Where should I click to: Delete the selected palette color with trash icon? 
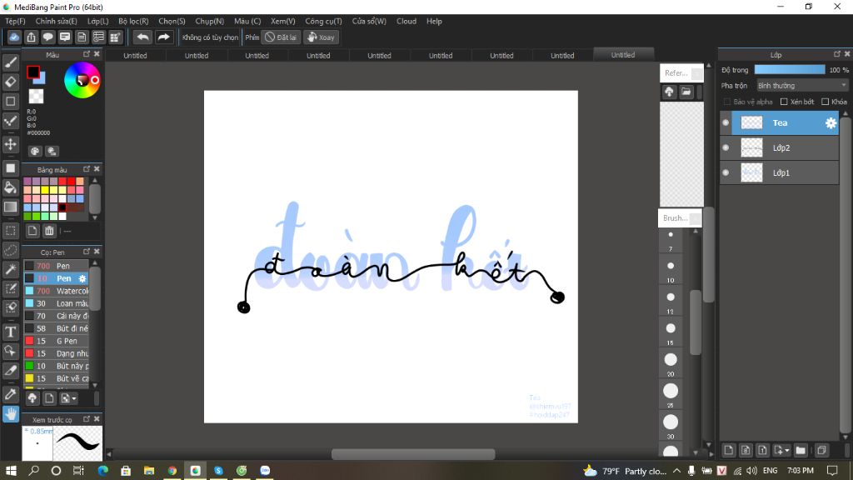pyautogui.click(x=49, y=231)
